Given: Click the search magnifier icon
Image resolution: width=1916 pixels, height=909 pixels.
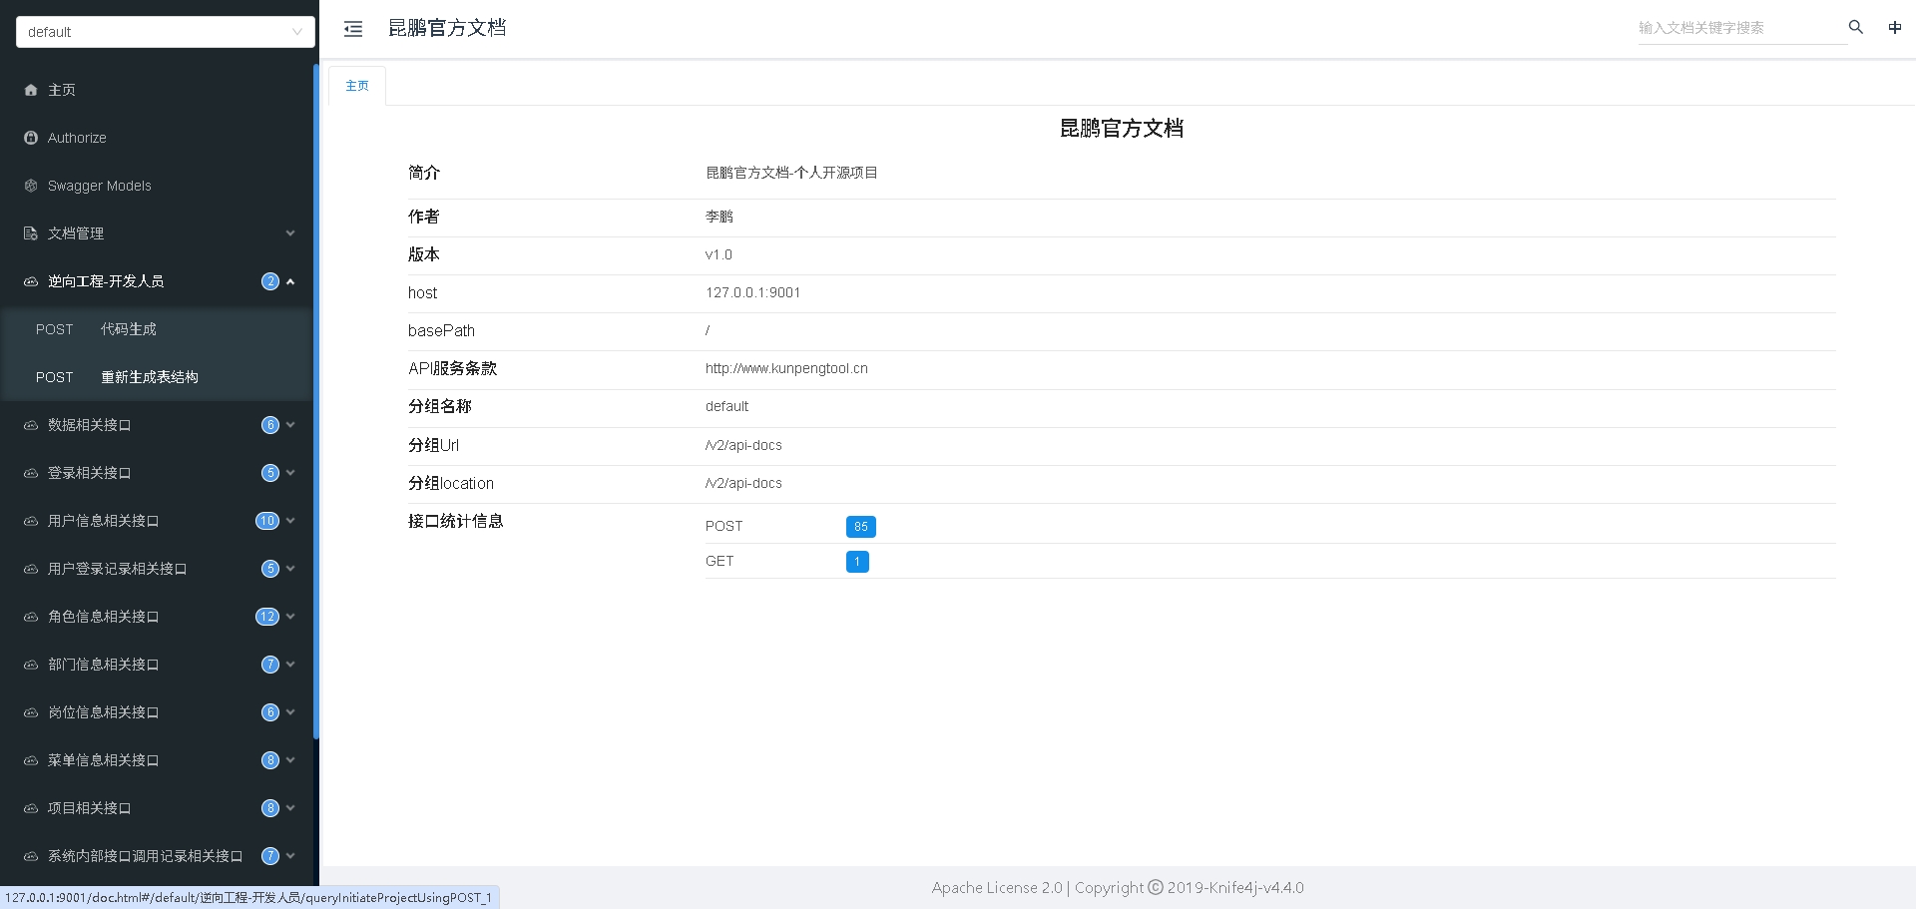Looking at the screenshot, I should coord(1855,27).
